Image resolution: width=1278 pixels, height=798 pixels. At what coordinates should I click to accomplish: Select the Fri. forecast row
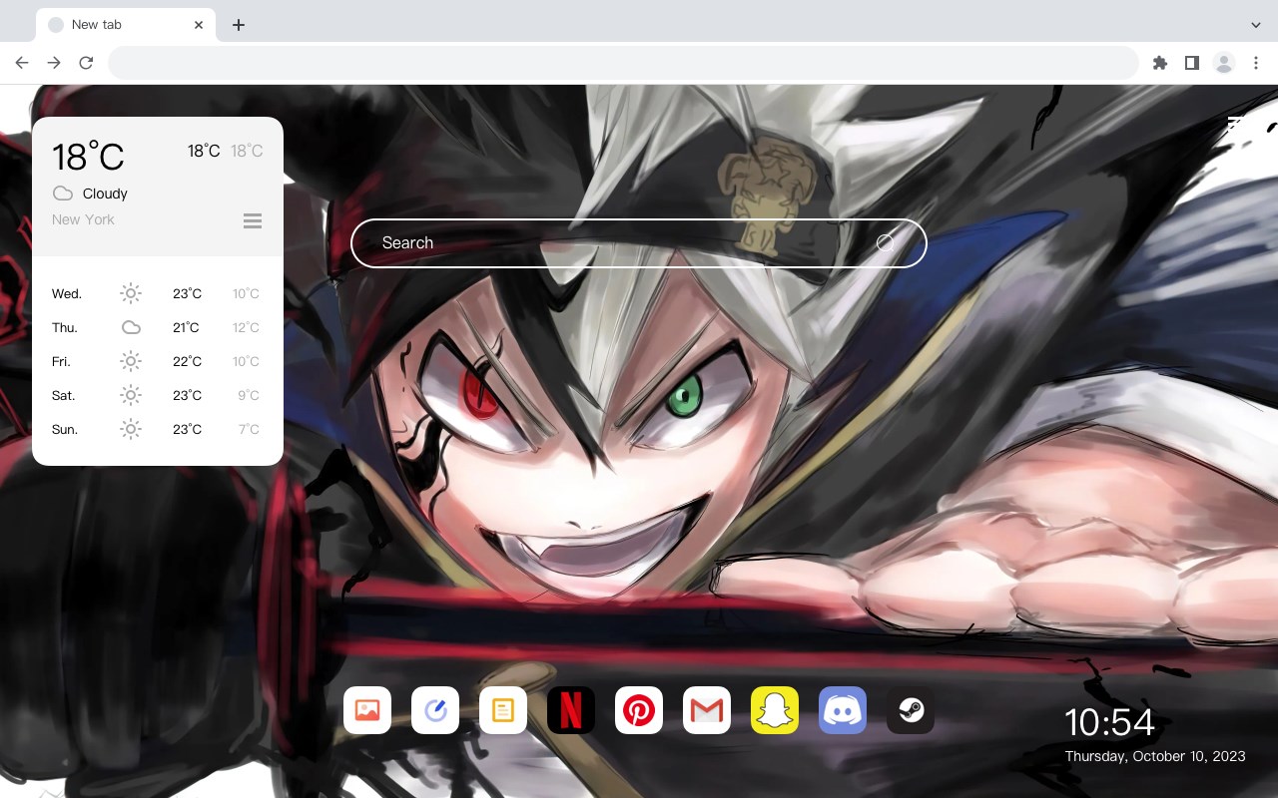pos(158,361)
